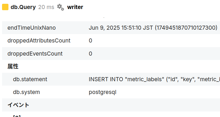
Task: Click the droppedEventsCount value 0
Action: click(x=91, y=54)
